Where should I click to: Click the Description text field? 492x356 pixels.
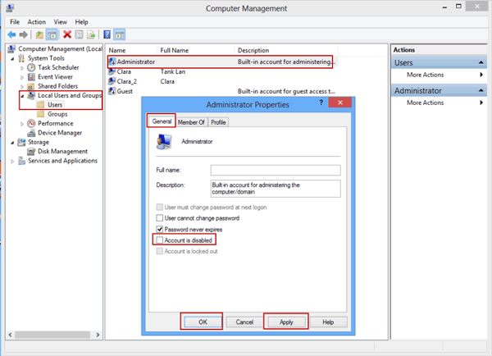coord(276,189)
